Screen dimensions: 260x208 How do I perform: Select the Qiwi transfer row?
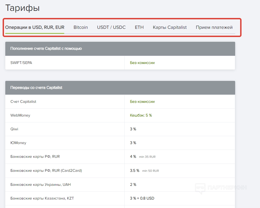(14, 129)
